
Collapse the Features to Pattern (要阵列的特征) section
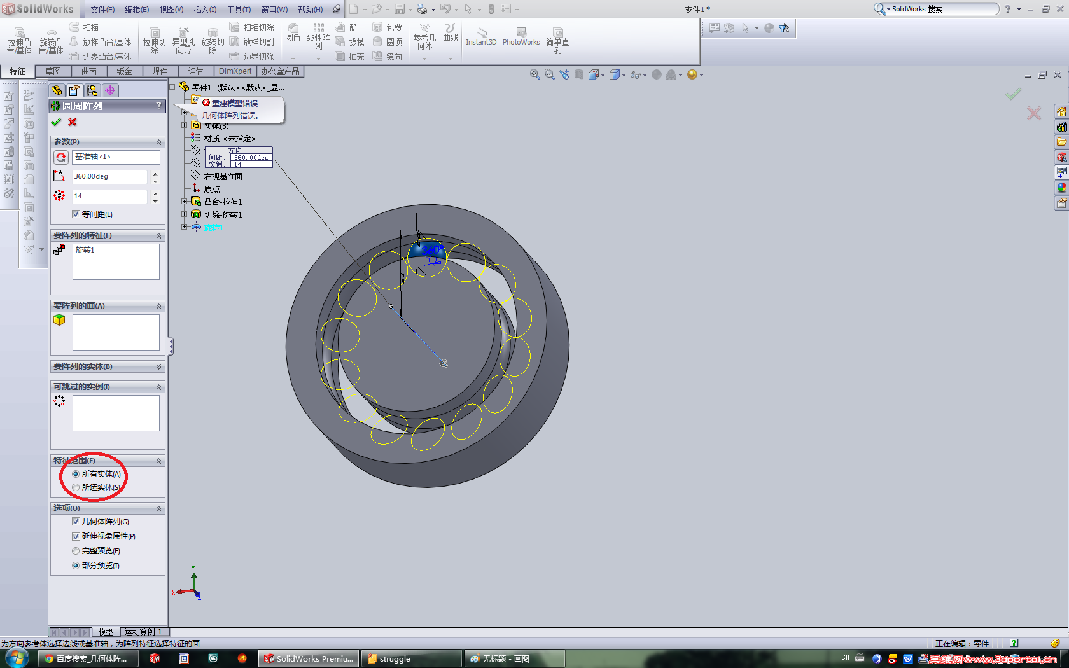[159, 235]
